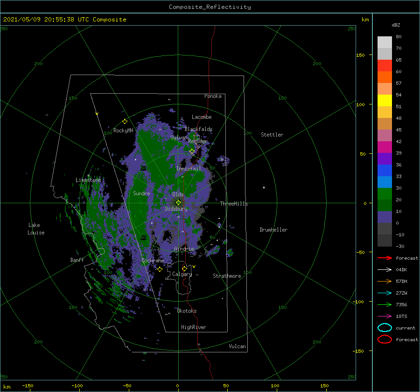420x392 pixels.
Task: Click the Drumheller label
Action: coord(273,230)
